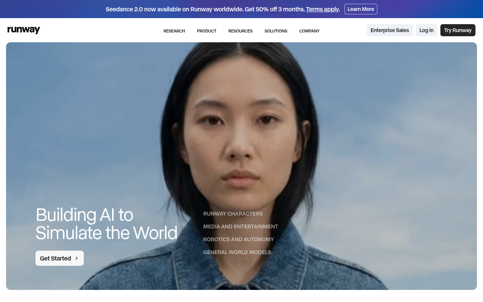Click the arrow icon inside Get Started
This screenshot has height=302, width=483.
[x=77, y=258]
